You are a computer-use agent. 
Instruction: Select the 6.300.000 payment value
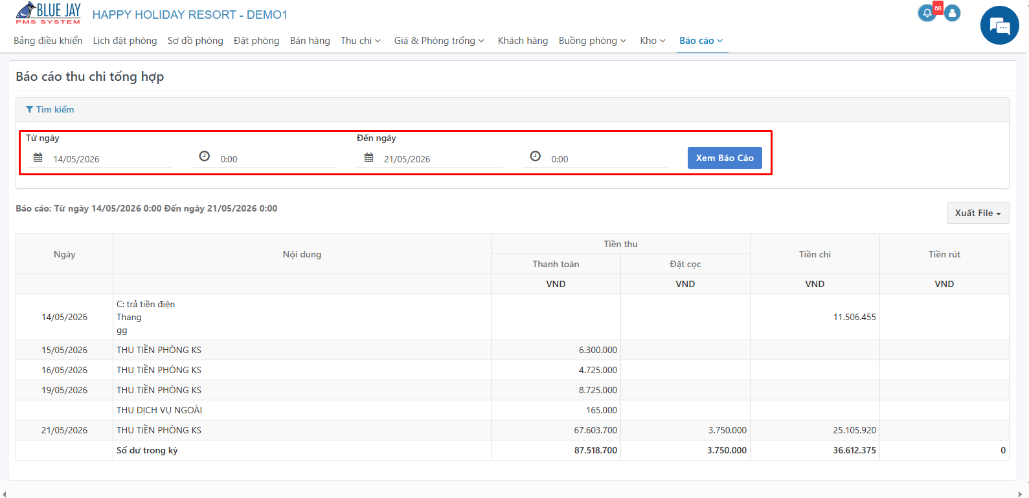point(598,350)
